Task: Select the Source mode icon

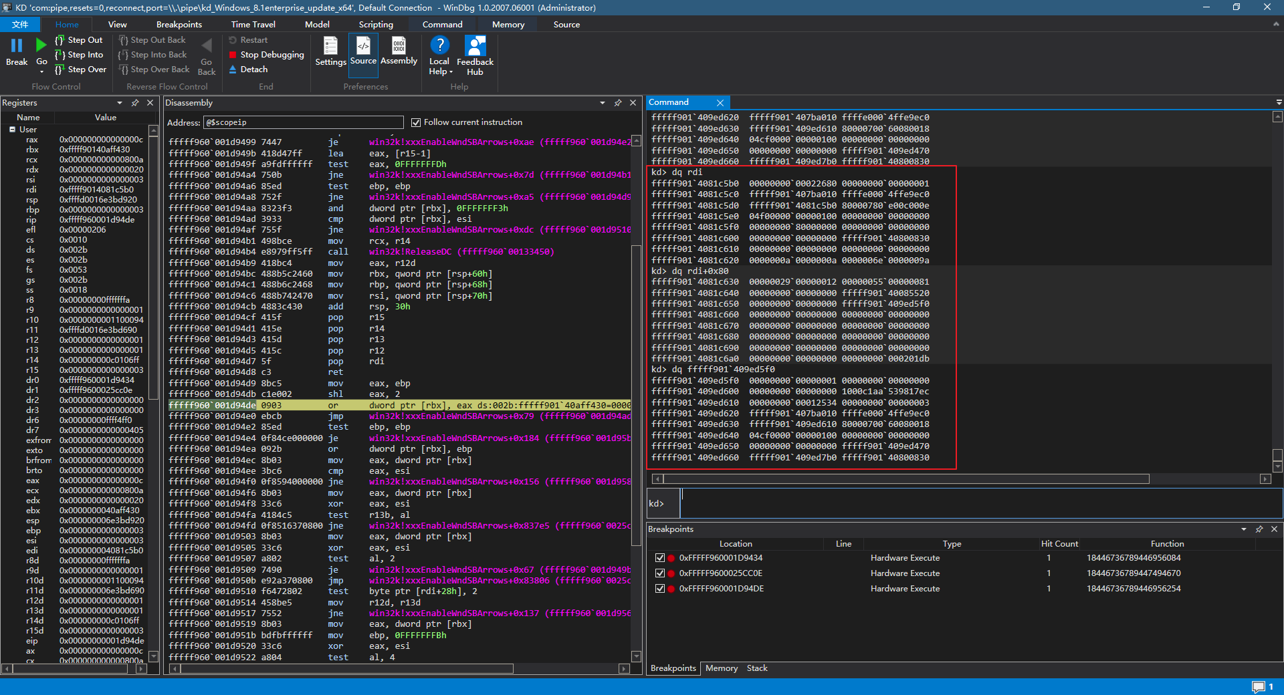Action: [x=363, y=46]
